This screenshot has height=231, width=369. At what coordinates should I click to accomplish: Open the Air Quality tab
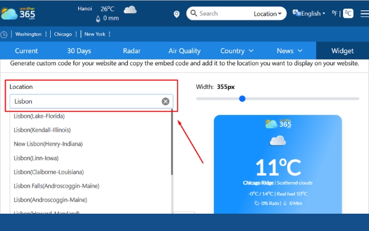[x=184, y=51]
